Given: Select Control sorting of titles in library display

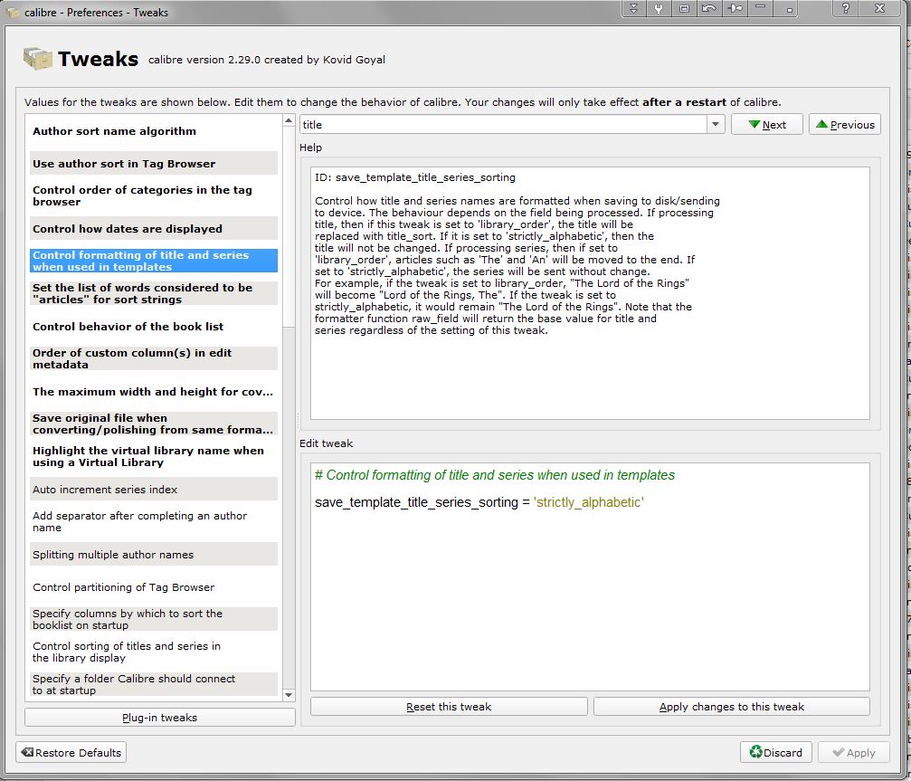Looking at the screenshot, I should (x=154, y=652).
